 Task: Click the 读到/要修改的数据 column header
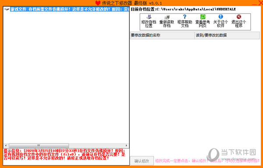click(x=227, y=35)
